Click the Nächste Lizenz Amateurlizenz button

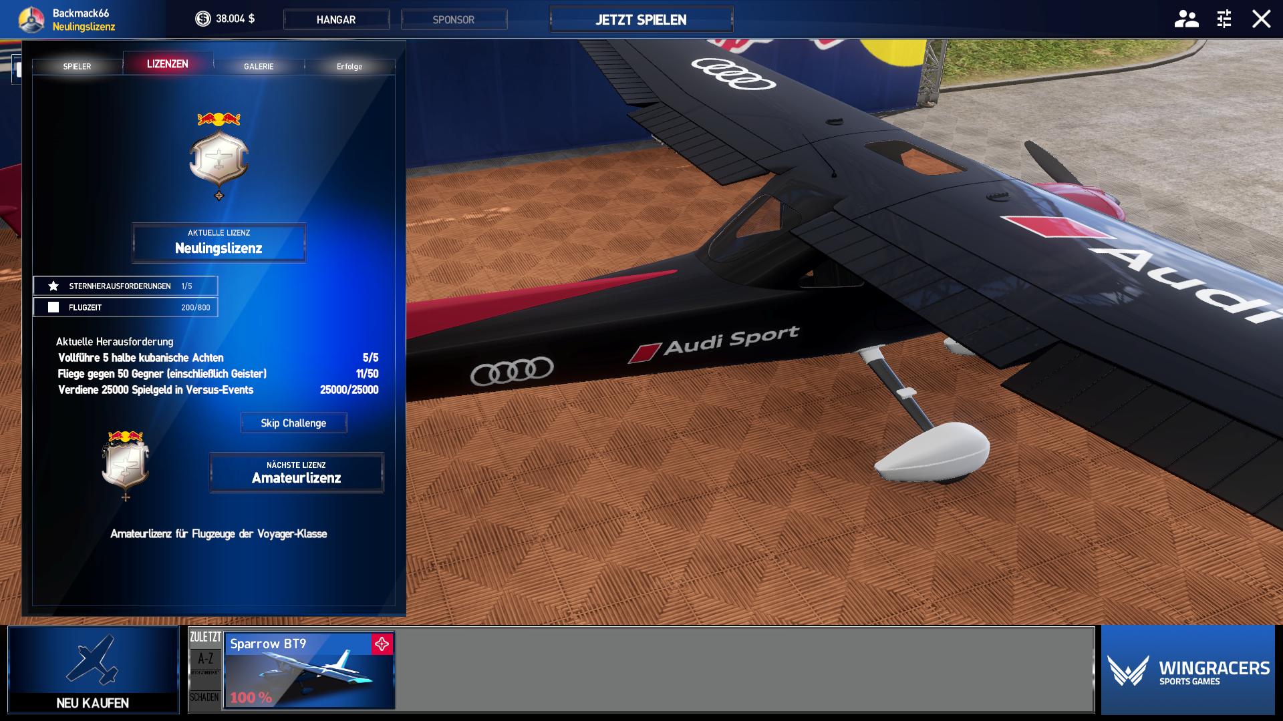pyautogui.click(x=296, y=472)
